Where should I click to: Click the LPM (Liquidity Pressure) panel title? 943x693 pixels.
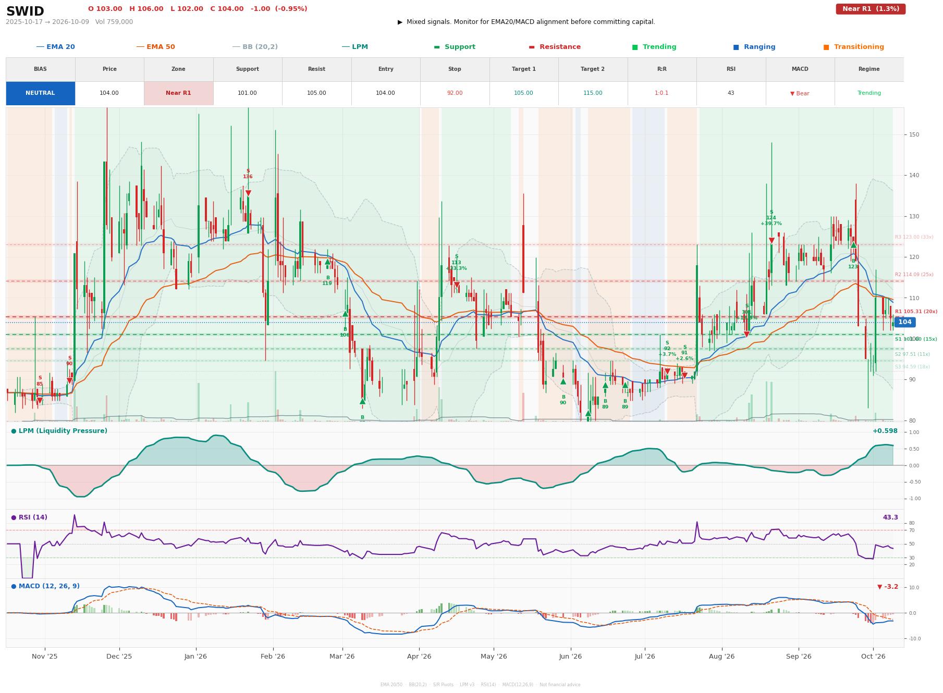pyautogui.click(x=59, y=431)
